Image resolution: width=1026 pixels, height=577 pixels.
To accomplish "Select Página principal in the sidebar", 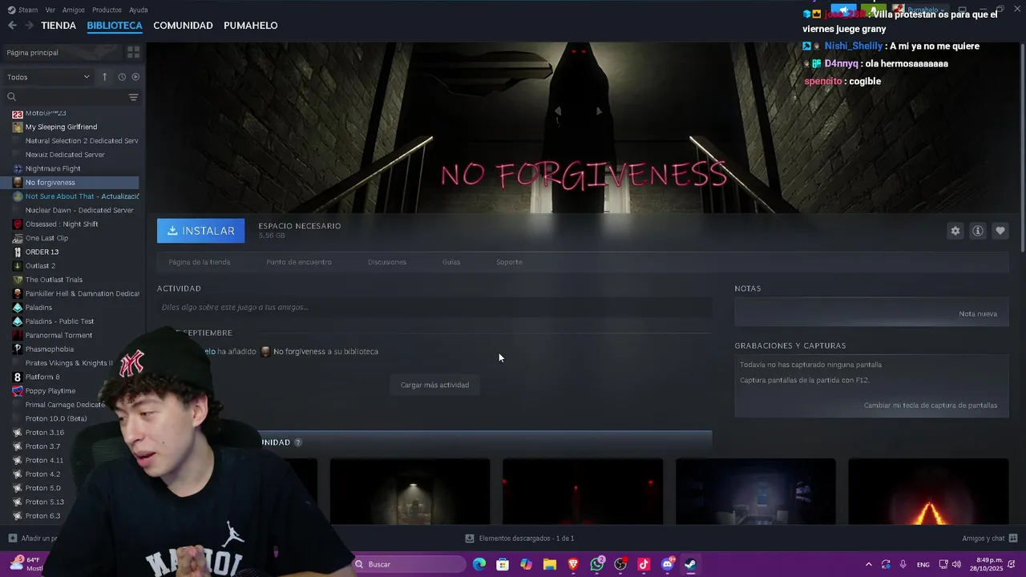I will coord(32,52).
